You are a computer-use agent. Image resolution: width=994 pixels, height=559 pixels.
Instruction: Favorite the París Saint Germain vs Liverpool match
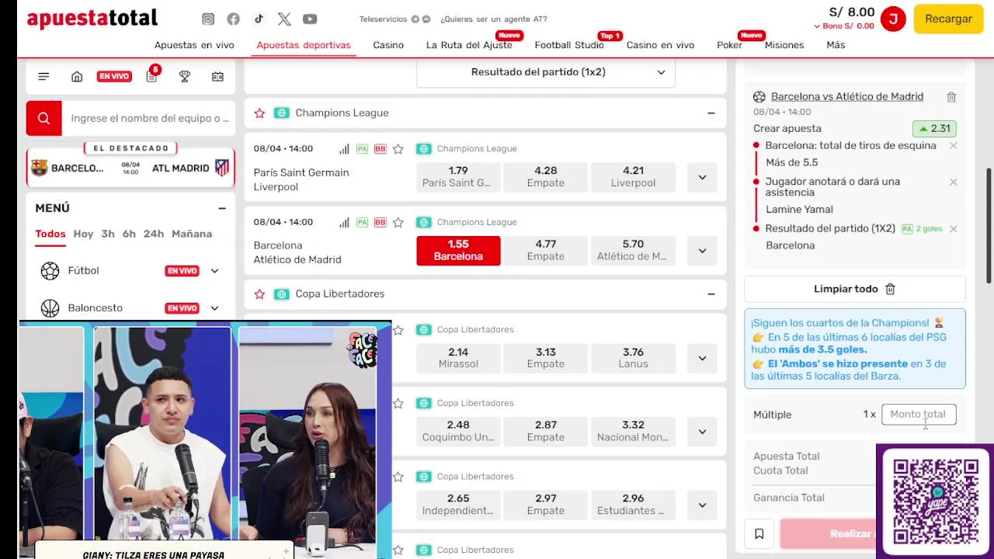[x=398, y=148]
